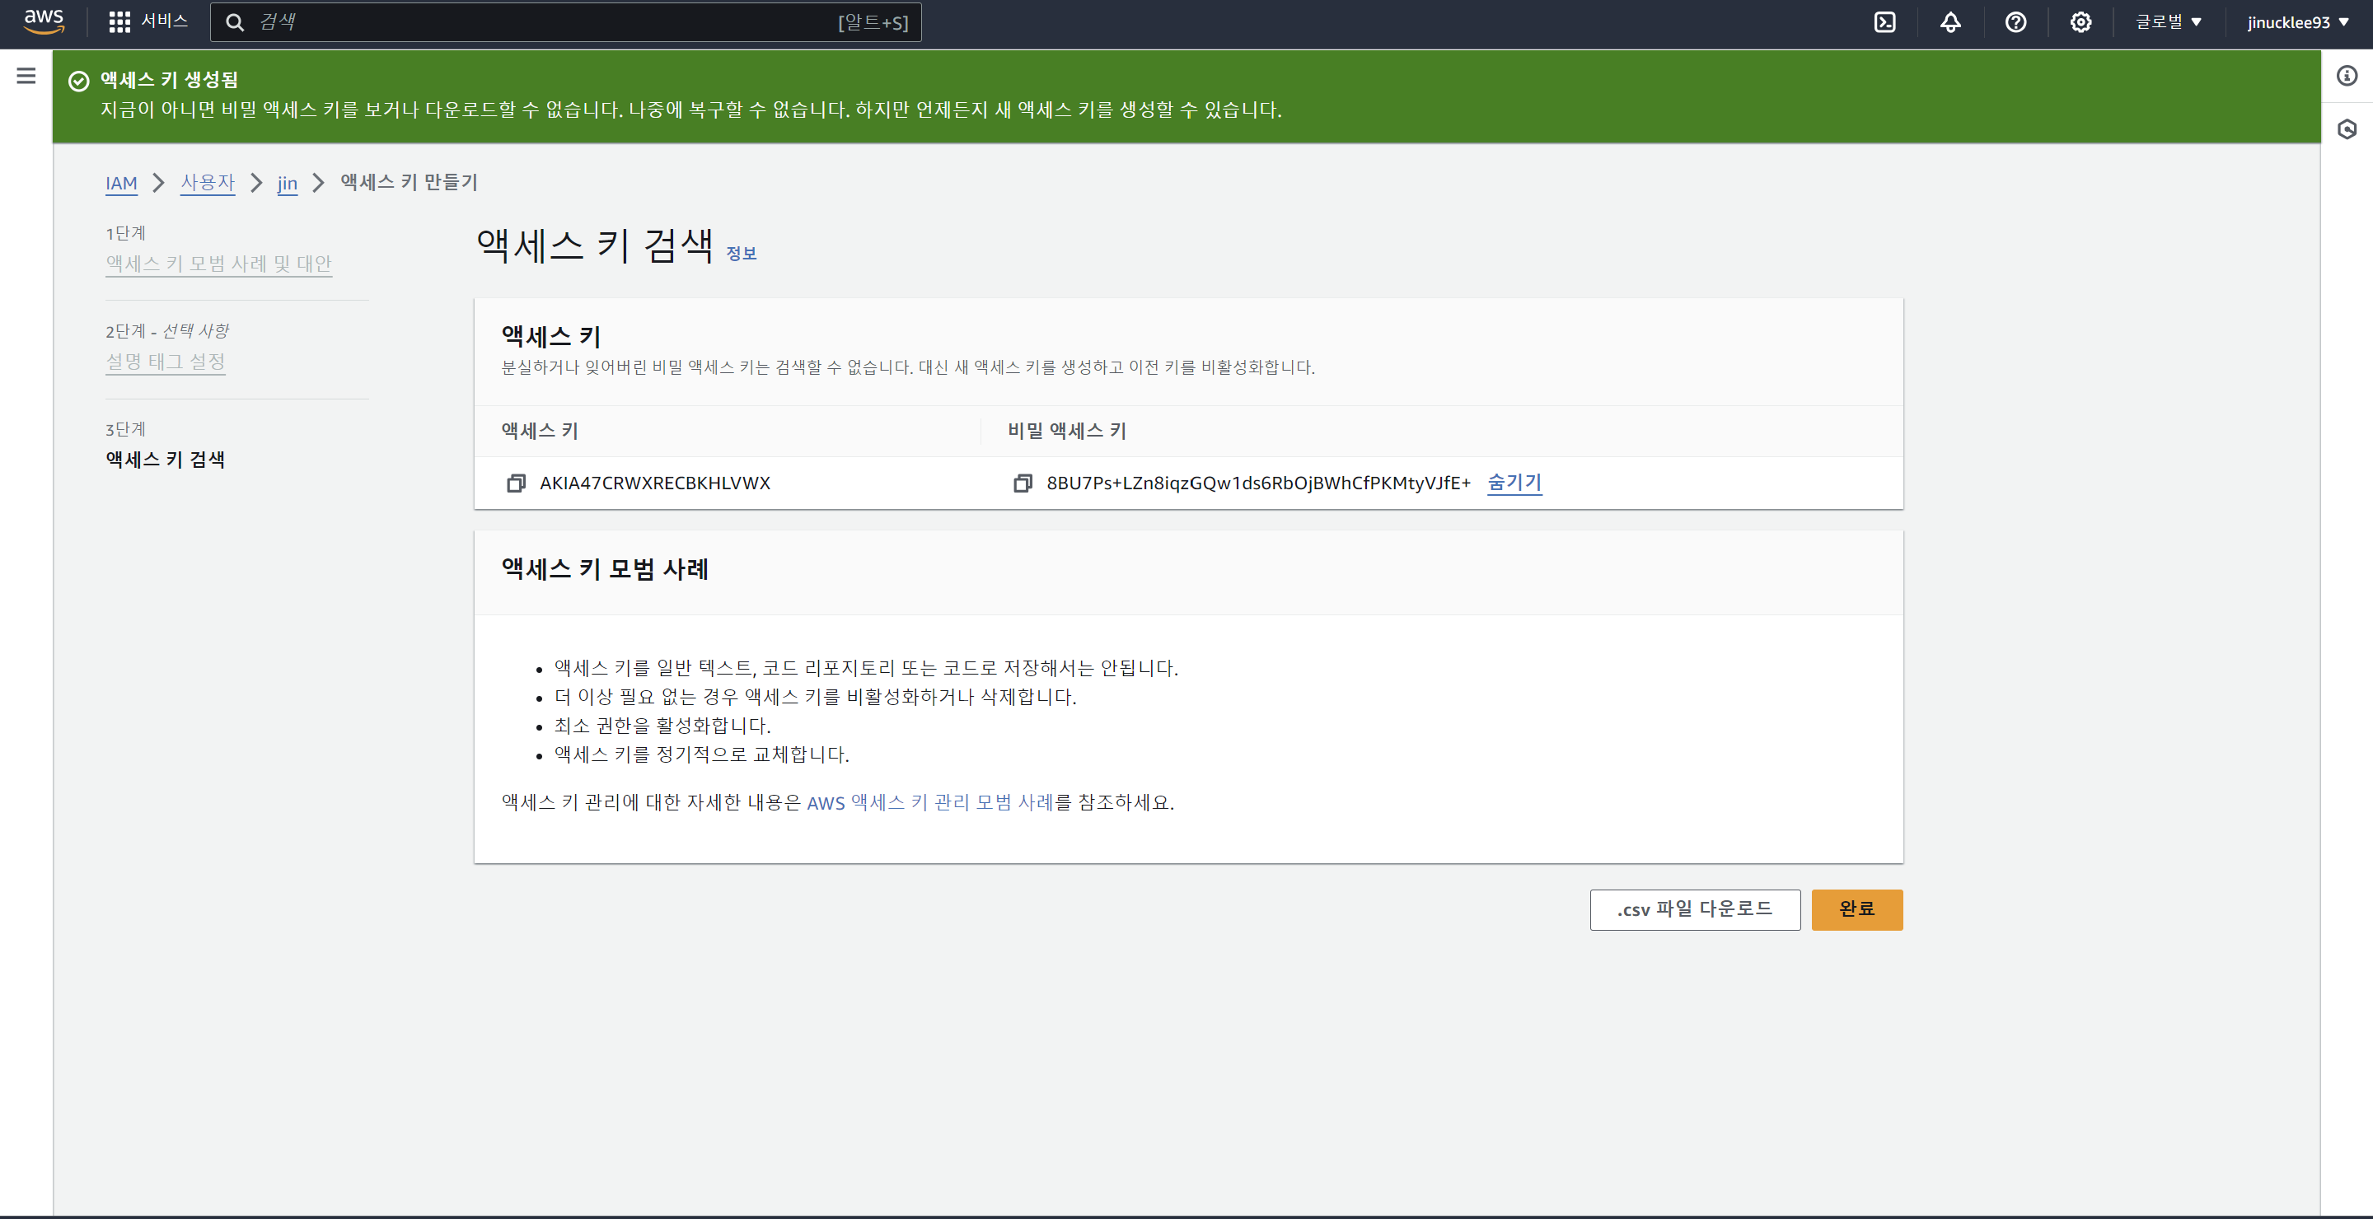This screenshot has width=2373, height=1219.
Task: Click the 액세스 키 생성됨 success banner title
Action: [169, 80]
